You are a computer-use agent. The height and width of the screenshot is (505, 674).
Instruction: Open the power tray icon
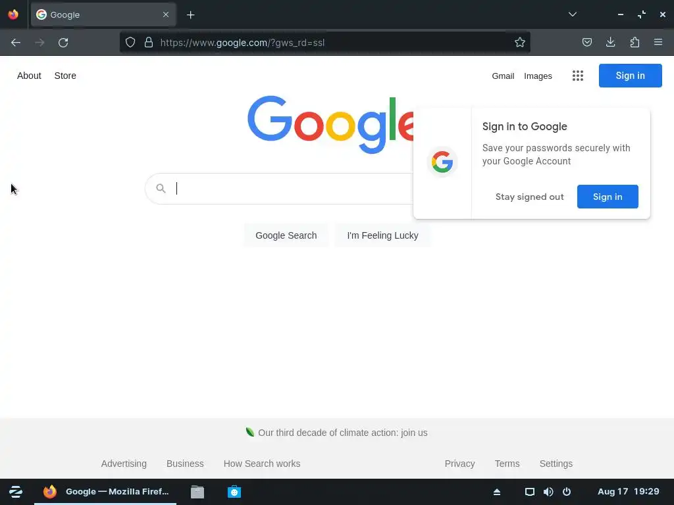coord(567,492)
